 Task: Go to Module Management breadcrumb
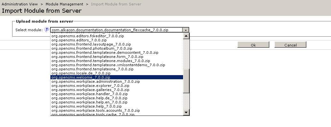tap(65, 4)
